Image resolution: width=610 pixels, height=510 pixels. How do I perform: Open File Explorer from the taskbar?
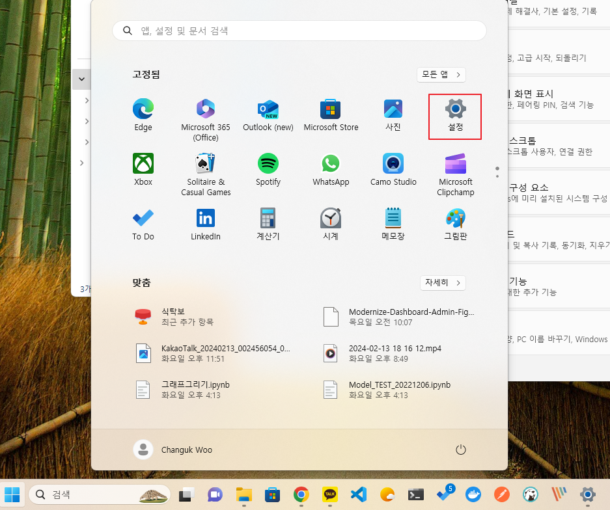click(x=243, y=494)
